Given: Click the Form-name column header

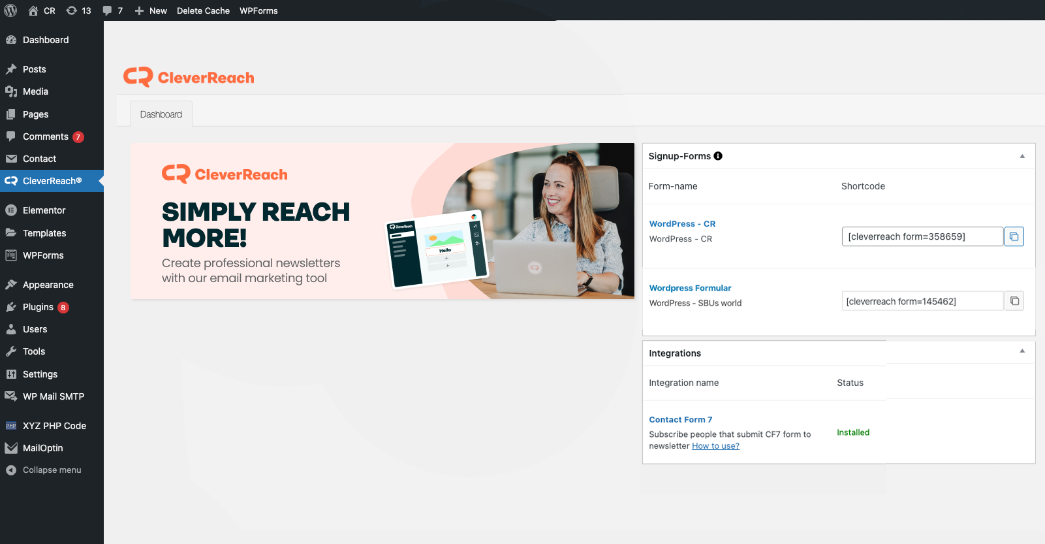Looking at the screenshot, I should tap(673, 186).
